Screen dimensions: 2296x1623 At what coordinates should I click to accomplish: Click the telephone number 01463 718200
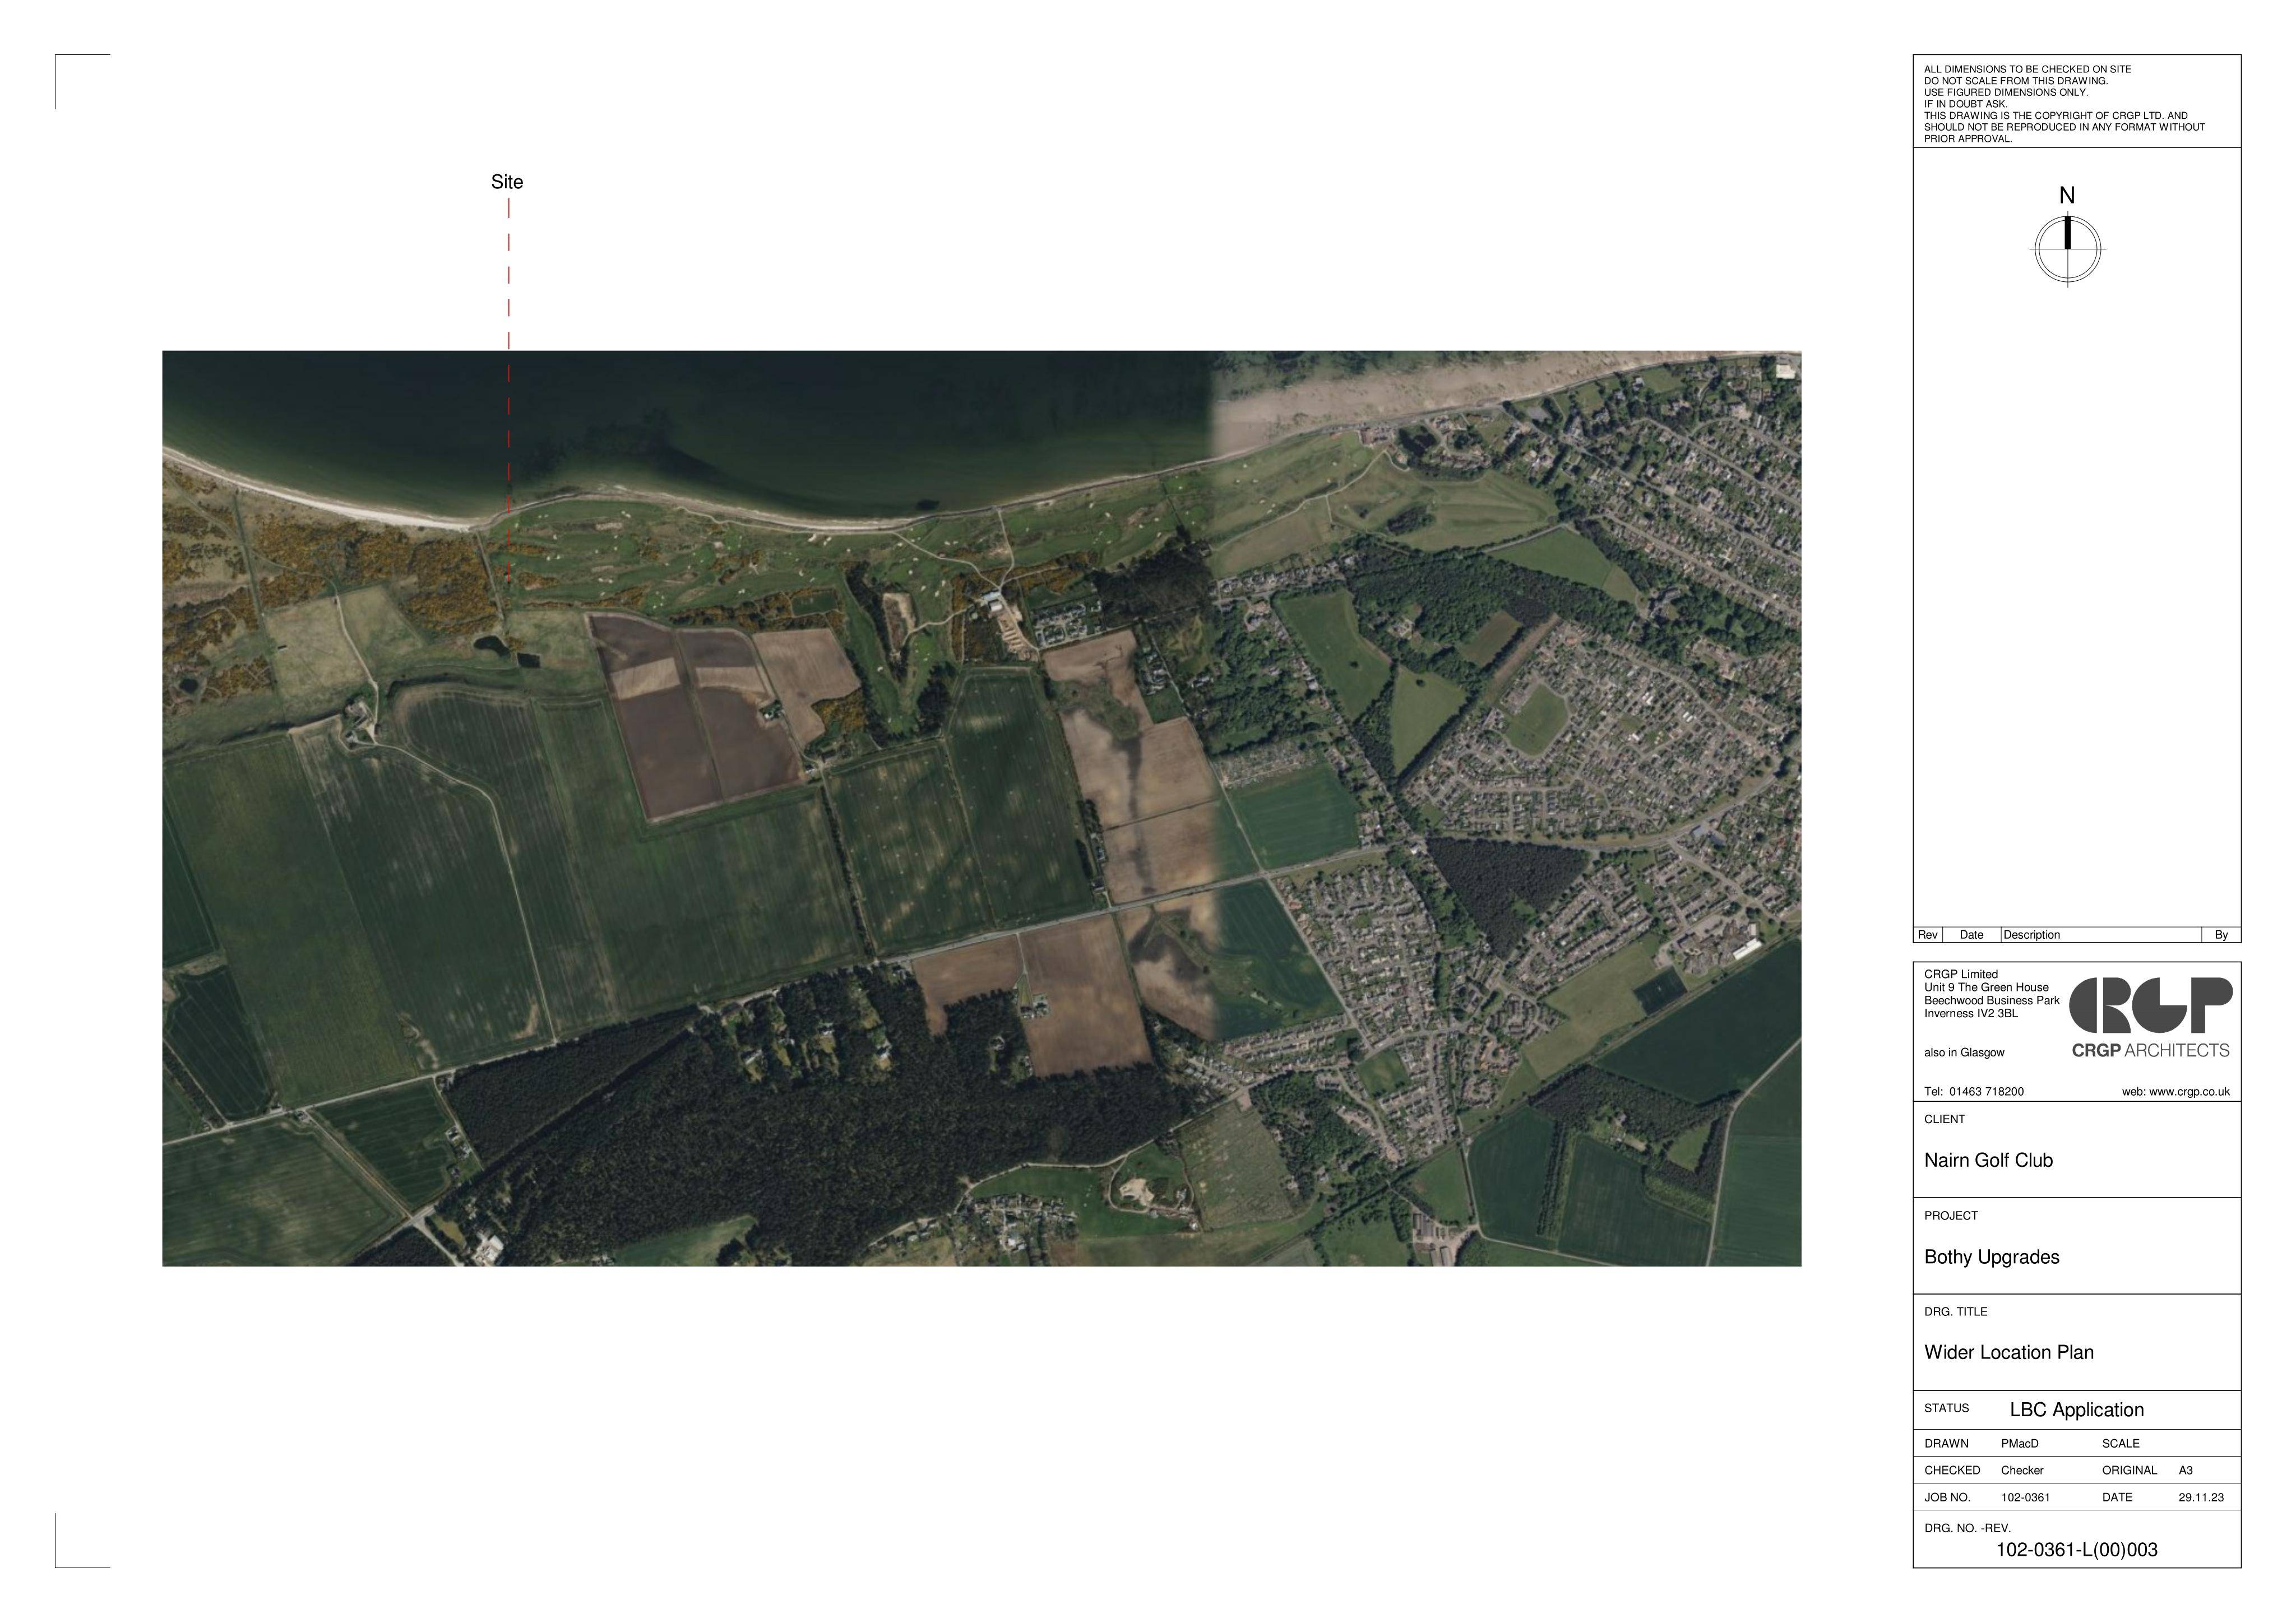[1986, 1092]
